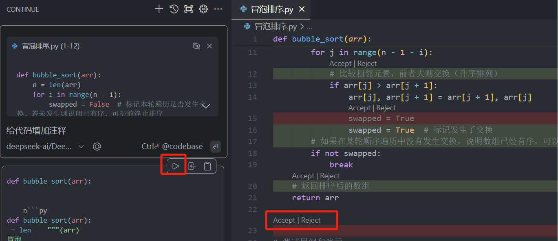
Task: Open Continue more actions menu
Action: point(218,9)
